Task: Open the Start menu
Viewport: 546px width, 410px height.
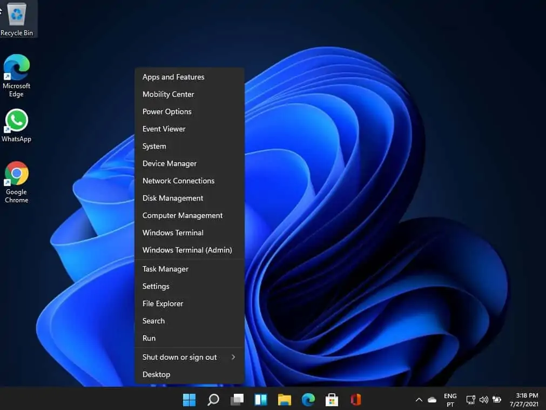Action: point(189,400)
